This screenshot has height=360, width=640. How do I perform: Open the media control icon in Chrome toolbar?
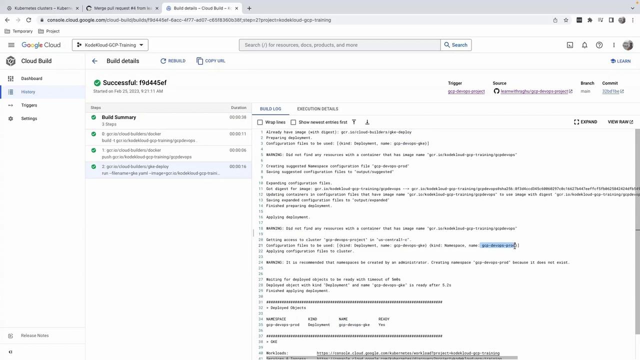coord(600,20)
